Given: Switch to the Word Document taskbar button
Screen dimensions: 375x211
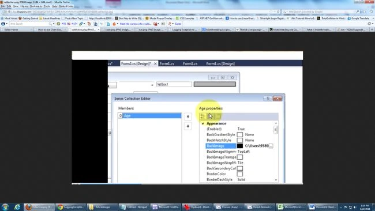Looking at the screenshot, I should click(x=323, y=207).
